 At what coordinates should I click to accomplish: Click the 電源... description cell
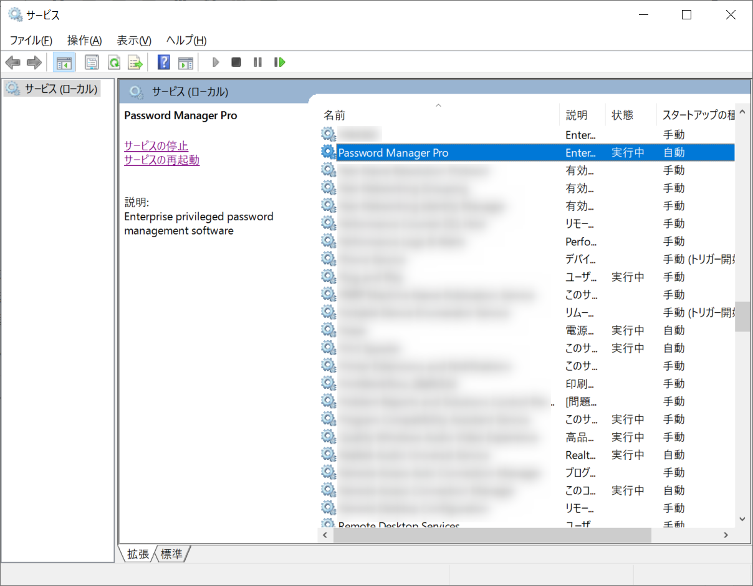pyautogui.click(x=580, y=330)
